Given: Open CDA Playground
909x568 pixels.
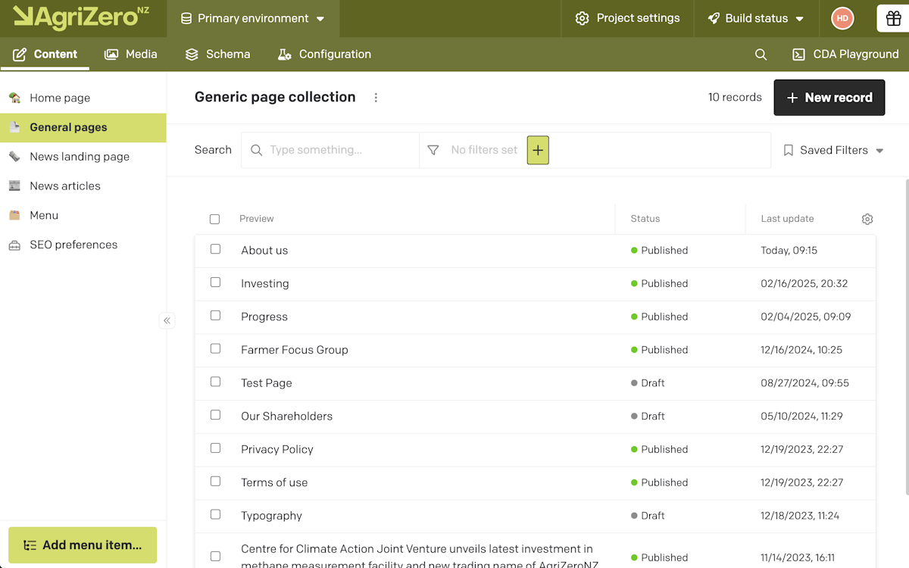Looking at the screenshot, I should coord(845,55).
